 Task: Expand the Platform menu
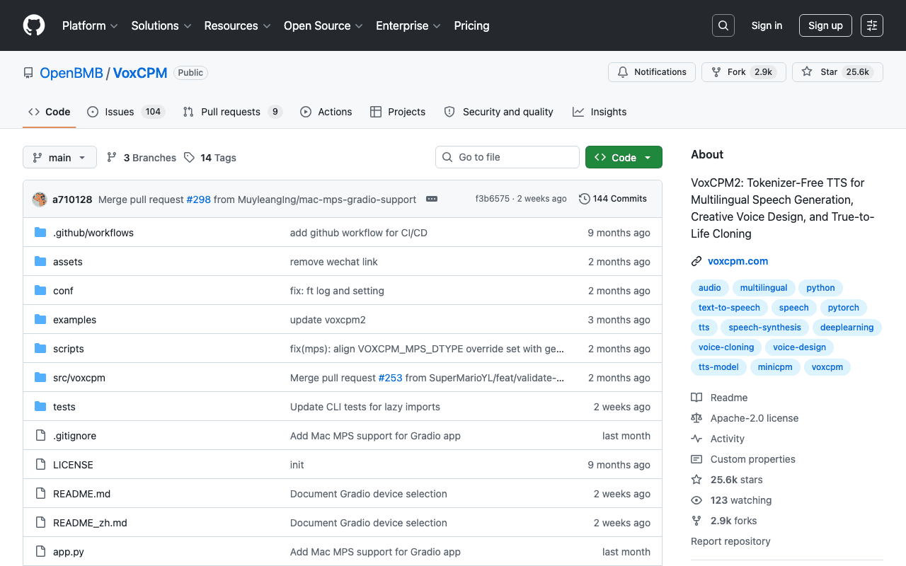[90, 25]
